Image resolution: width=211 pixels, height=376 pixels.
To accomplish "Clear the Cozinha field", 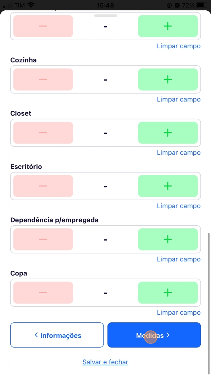I will click(179, 99).
